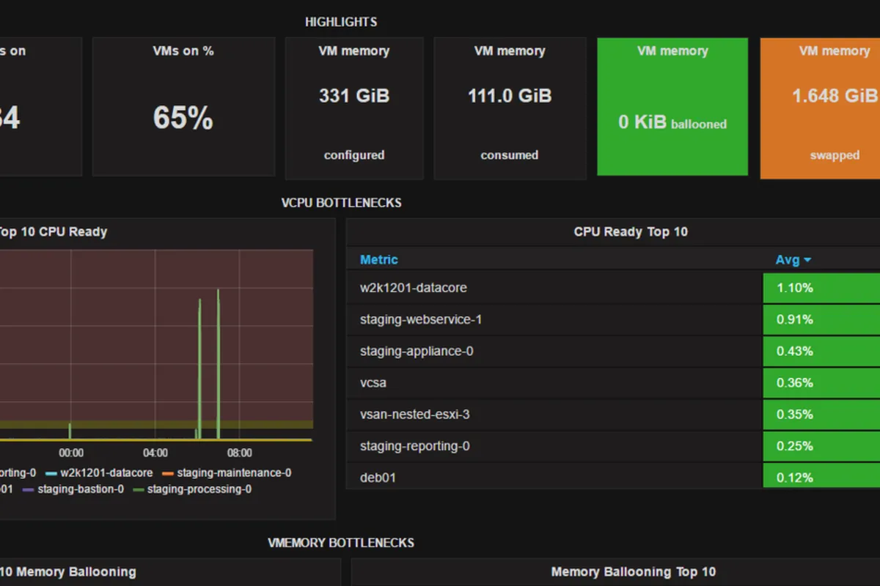
Task: Click staging-maintenance-0 orange legend color swatch
Action: [167, 473]
